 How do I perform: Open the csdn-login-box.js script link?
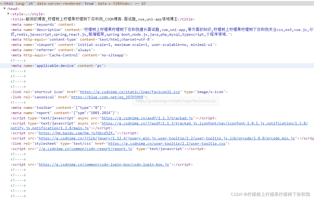coord(104,164)
